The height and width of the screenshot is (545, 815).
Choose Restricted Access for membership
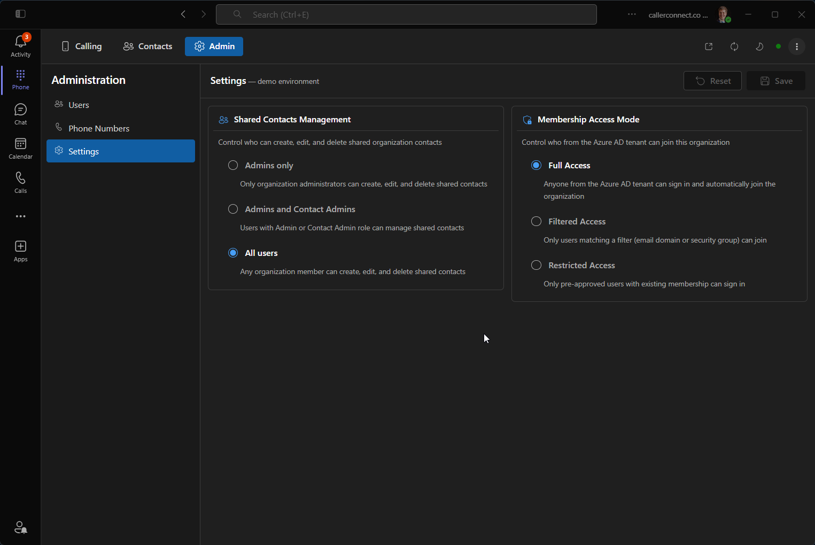(536, 264)
